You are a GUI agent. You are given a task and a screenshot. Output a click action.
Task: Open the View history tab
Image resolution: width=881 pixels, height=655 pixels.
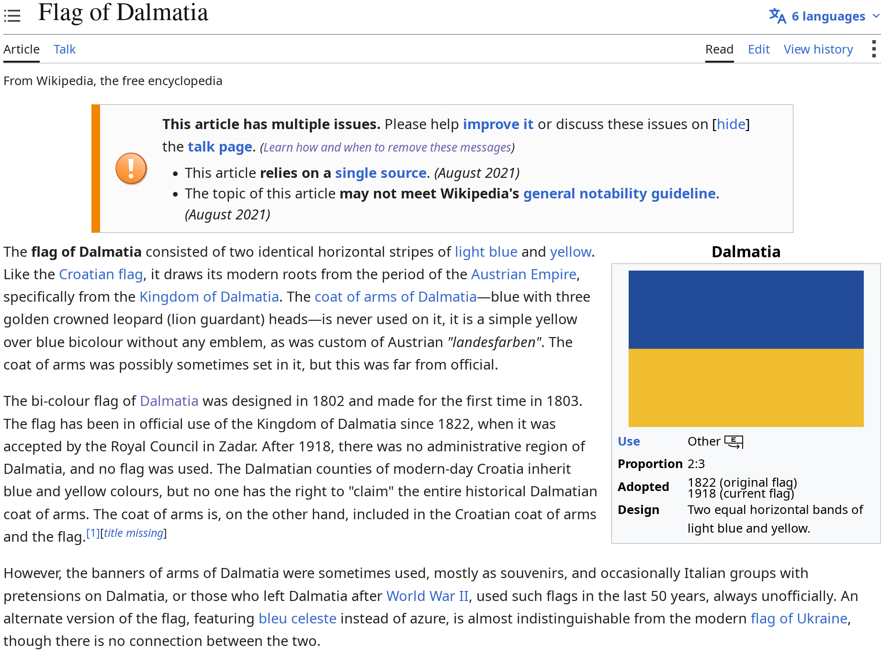818,49
